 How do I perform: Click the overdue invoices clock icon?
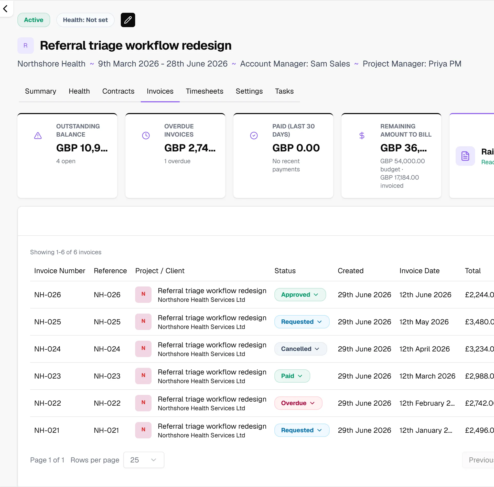146,136
